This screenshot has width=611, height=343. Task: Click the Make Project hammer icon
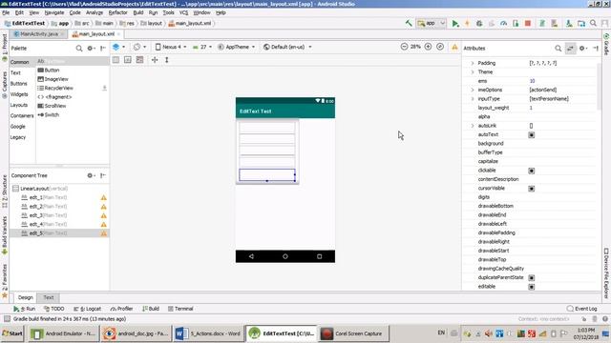point(409,23)
